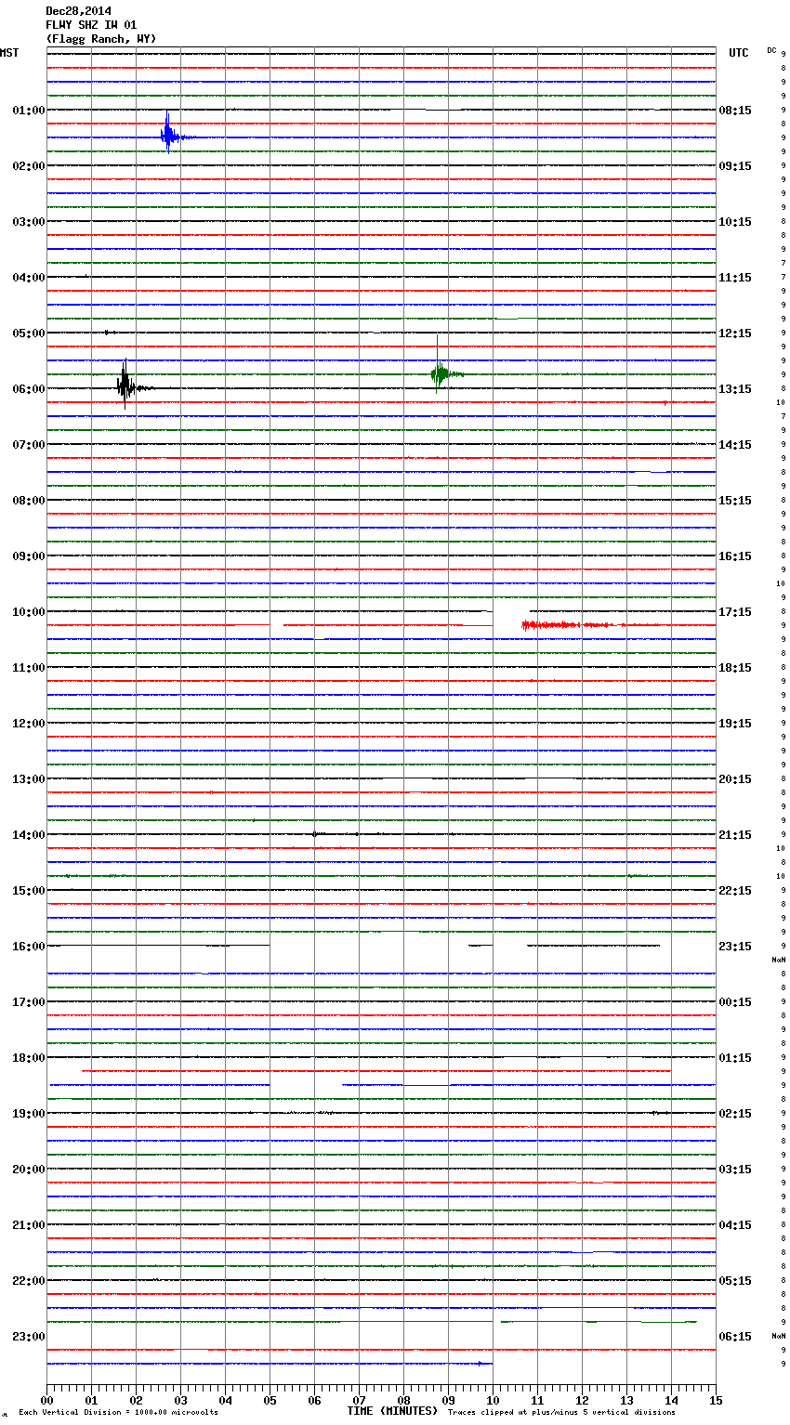Click the 12:15 UTC time label
Image resolution: width=790 pixels, height=1425 pixels.
[735, 333]
